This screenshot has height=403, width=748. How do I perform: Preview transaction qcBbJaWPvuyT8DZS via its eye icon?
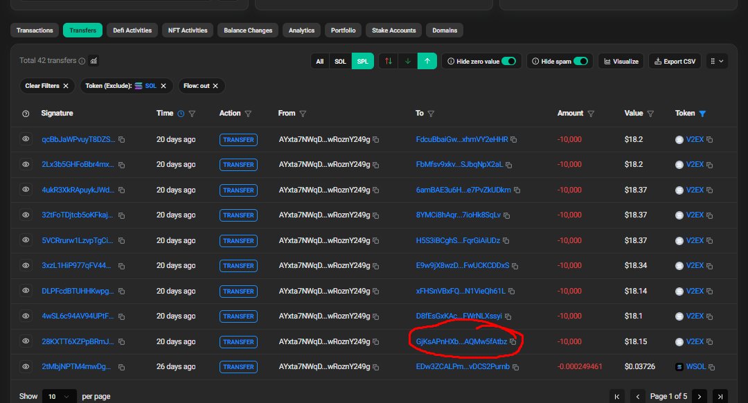(26, 138)
